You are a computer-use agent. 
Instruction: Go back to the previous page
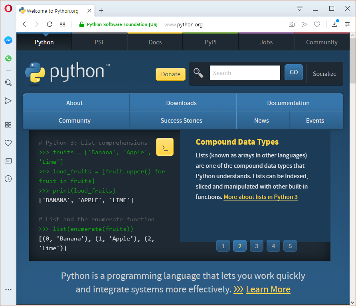click(24, 24)
